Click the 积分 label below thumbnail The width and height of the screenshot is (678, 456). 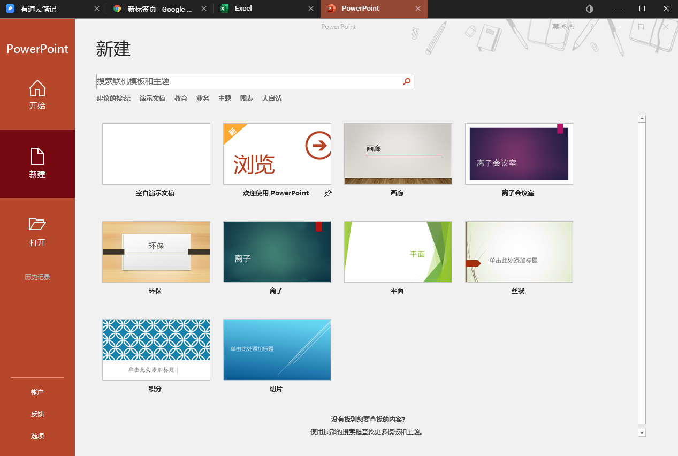pos(155,389)
